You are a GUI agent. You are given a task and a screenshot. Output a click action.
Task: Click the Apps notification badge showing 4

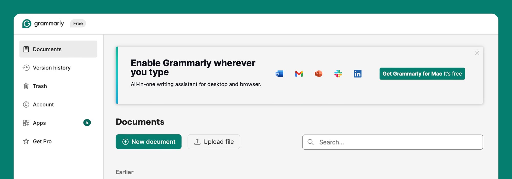tap(87, 122)
